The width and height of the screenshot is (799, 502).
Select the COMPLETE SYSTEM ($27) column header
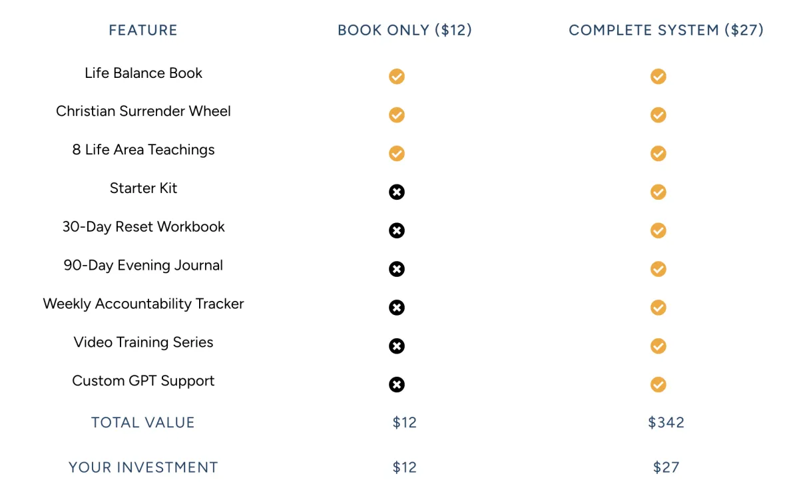coord(666,31)
